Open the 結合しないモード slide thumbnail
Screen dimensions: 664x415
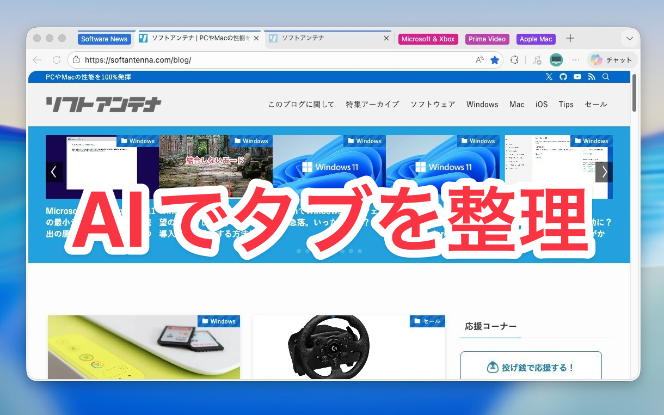coord(216,167)
